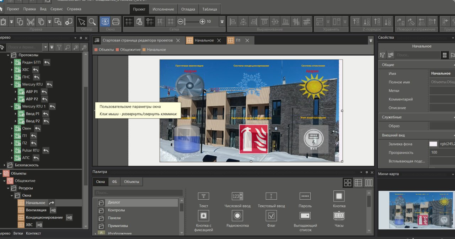455x239 pixels.
Task: Collapse the Mercury RTU node
Action: click(12, 84)
